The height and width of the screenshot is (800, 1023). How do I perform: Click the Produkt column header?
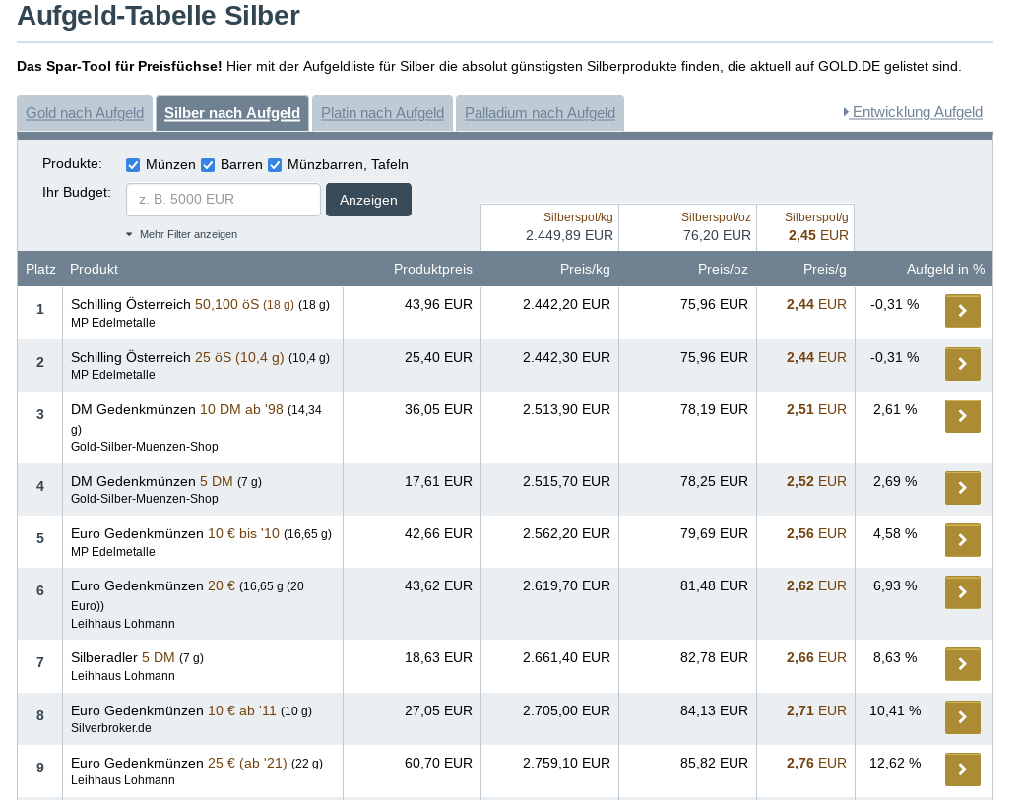tap(94, 270)
